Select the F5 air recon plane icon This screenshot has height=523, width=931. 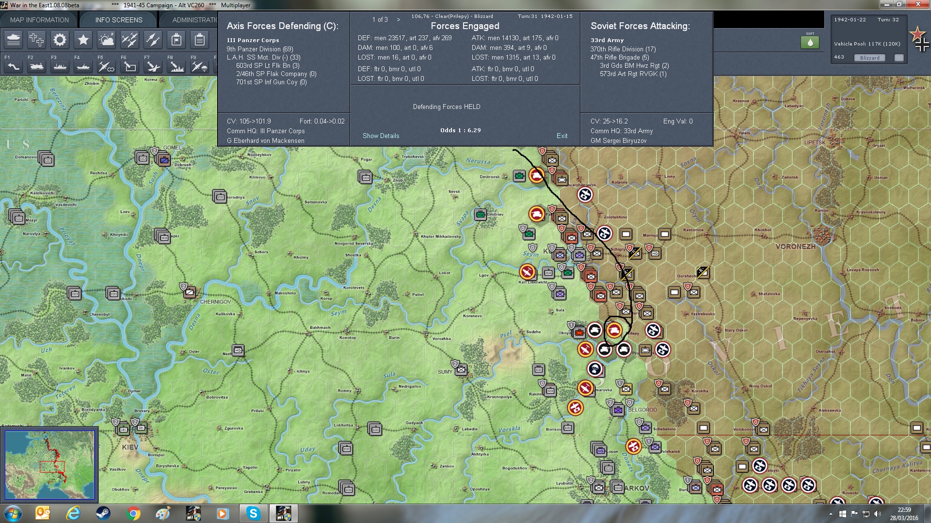pos(107,67)
